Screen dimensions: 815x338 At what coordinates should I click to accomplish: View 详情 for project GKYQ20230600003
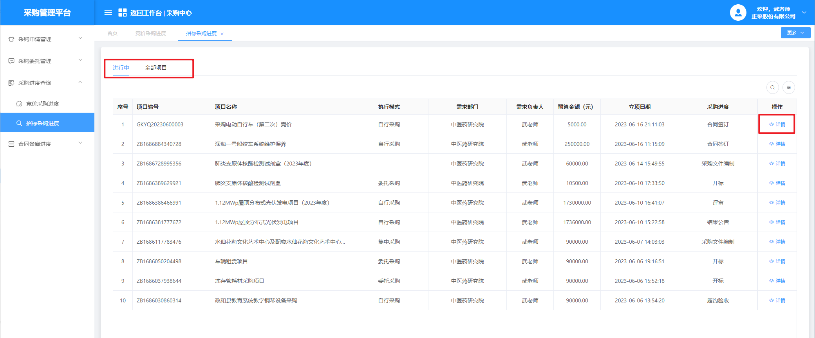tap(777, 124)
